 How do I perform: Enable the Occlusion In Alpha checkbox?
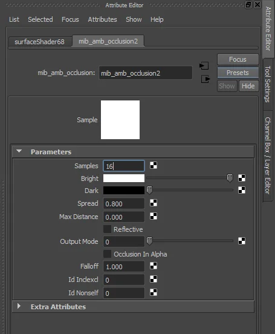[107, 254]
